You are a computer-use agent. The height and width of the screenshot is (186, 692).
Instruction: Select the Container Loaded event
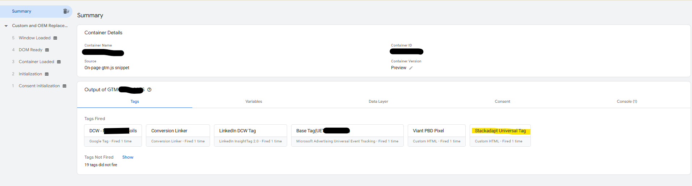37,62
